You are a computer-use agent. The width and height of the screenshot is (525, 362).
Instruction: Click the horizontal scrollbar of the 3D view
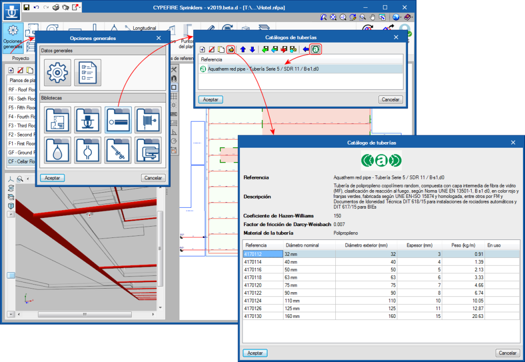point(85,314)
